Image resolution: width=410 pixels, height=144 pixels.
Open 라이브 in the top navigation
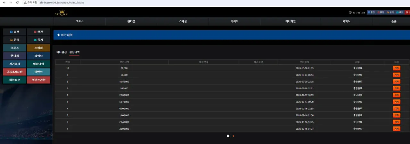tap(234, 21)
